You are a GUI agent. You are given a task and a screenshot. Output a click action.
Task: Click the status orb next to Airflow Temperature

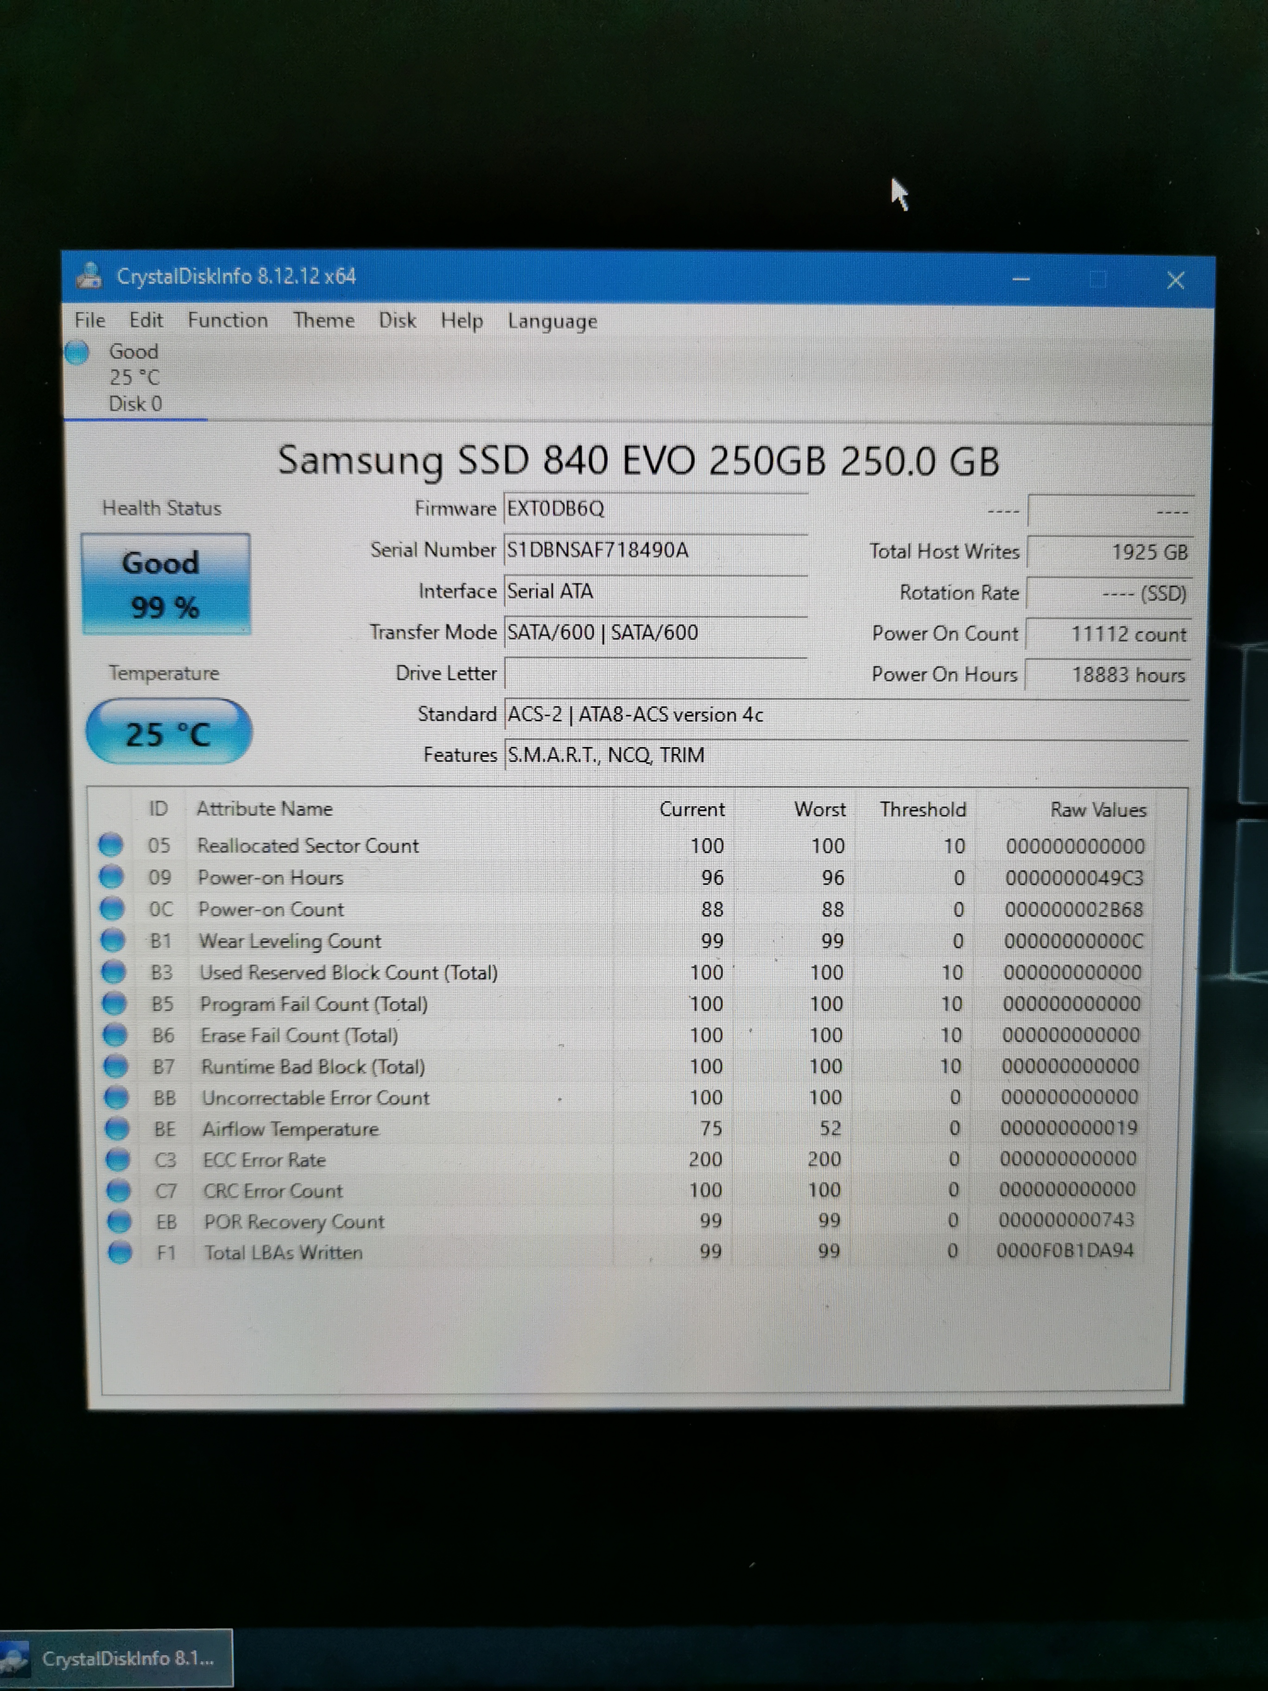(x=117, y=1128)
